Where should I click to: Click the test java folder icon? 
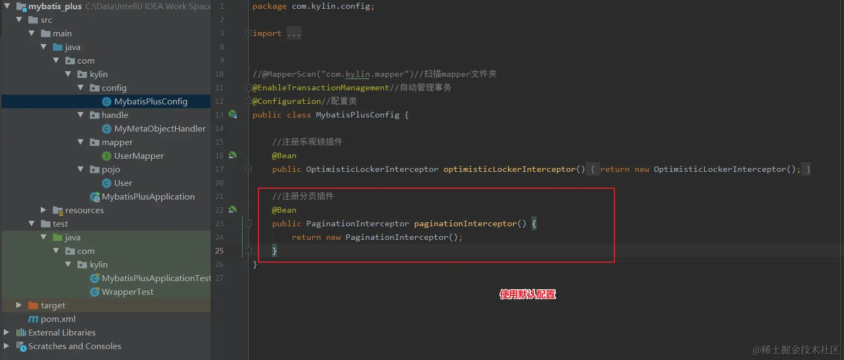click(x=58, y=238)
